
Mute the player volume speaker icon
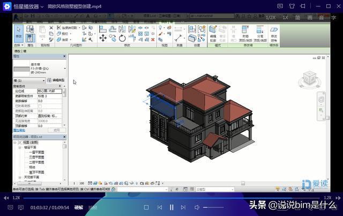197,207
